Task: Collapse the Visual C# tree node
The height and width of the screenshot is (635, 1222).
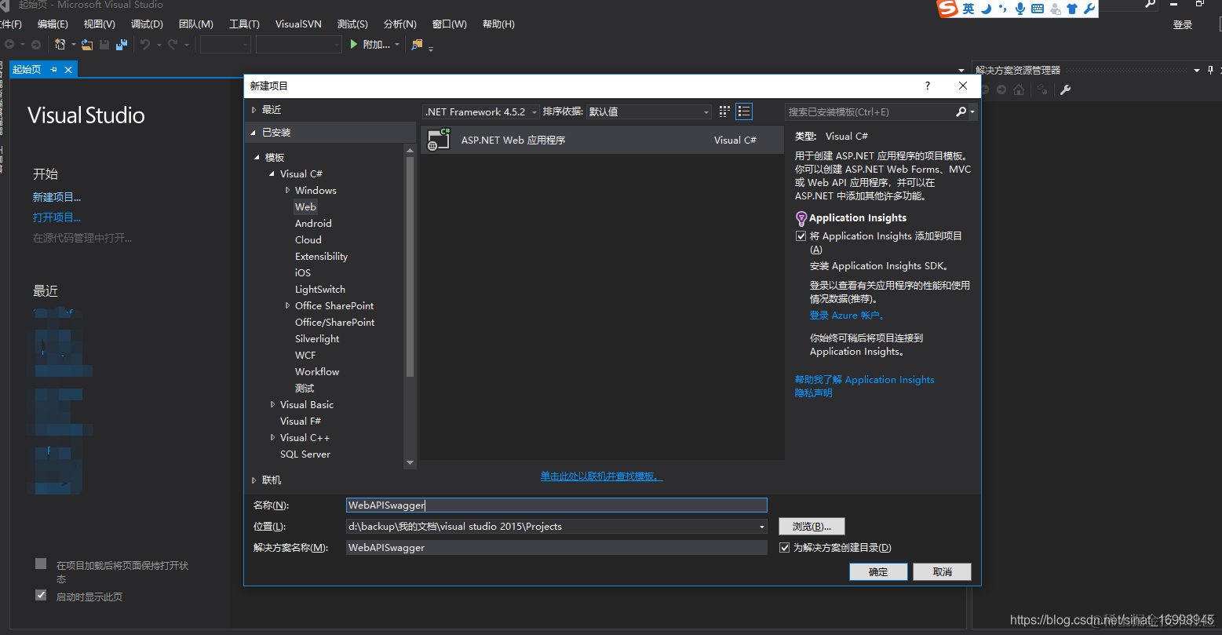Action: click(x=272, y=174)
